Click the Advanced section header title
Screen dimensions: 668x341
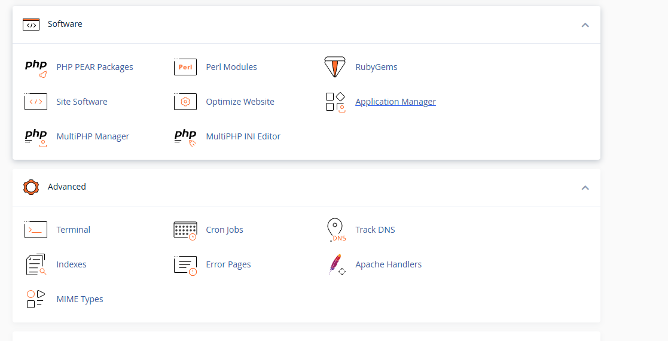(x=66, y=187)
